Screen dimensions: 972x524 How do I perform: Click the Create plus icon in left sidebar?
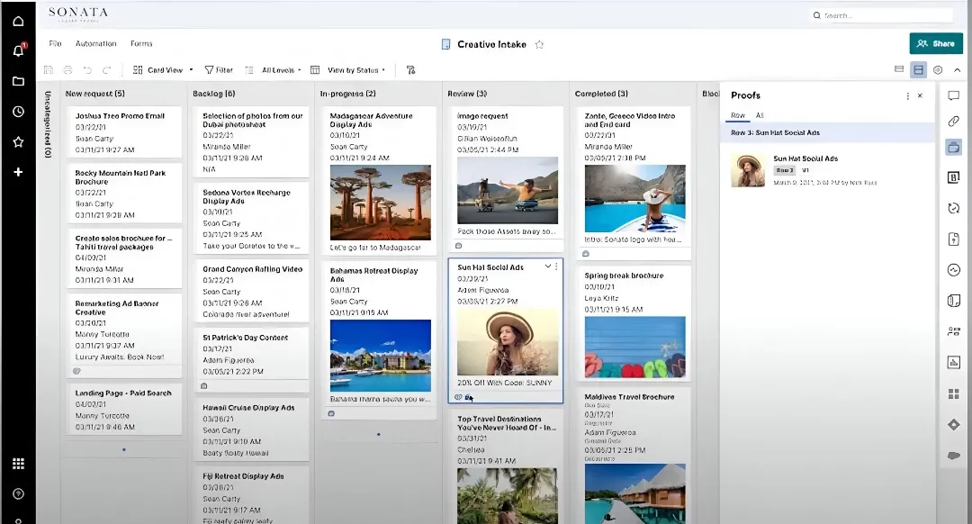18,171
